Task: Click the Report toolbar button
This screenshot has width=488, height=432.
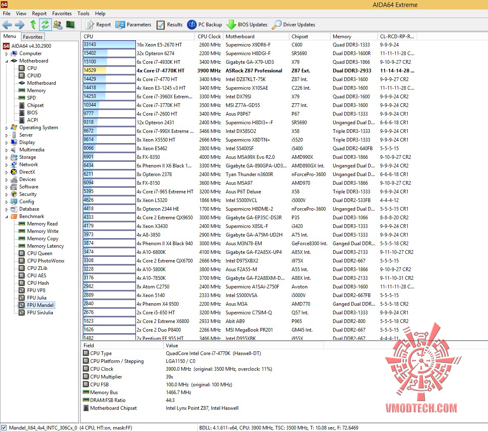Action: [x=98, y=25]
